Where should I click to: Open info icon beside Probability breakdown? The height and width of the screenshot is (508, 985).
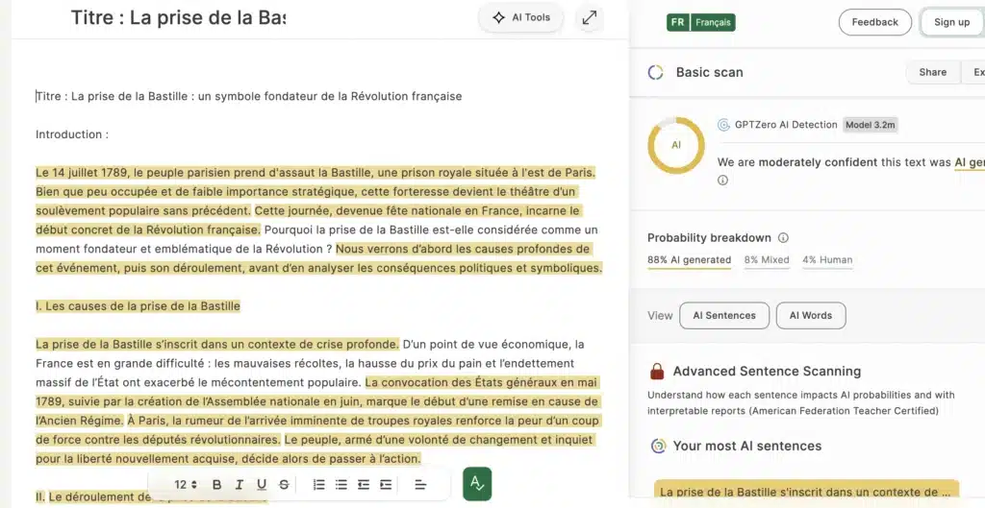point(783,238)
